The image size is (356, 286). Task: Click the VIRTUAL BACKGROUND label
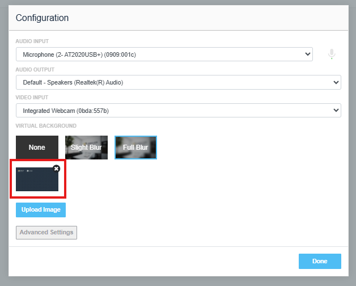point(46,126)
